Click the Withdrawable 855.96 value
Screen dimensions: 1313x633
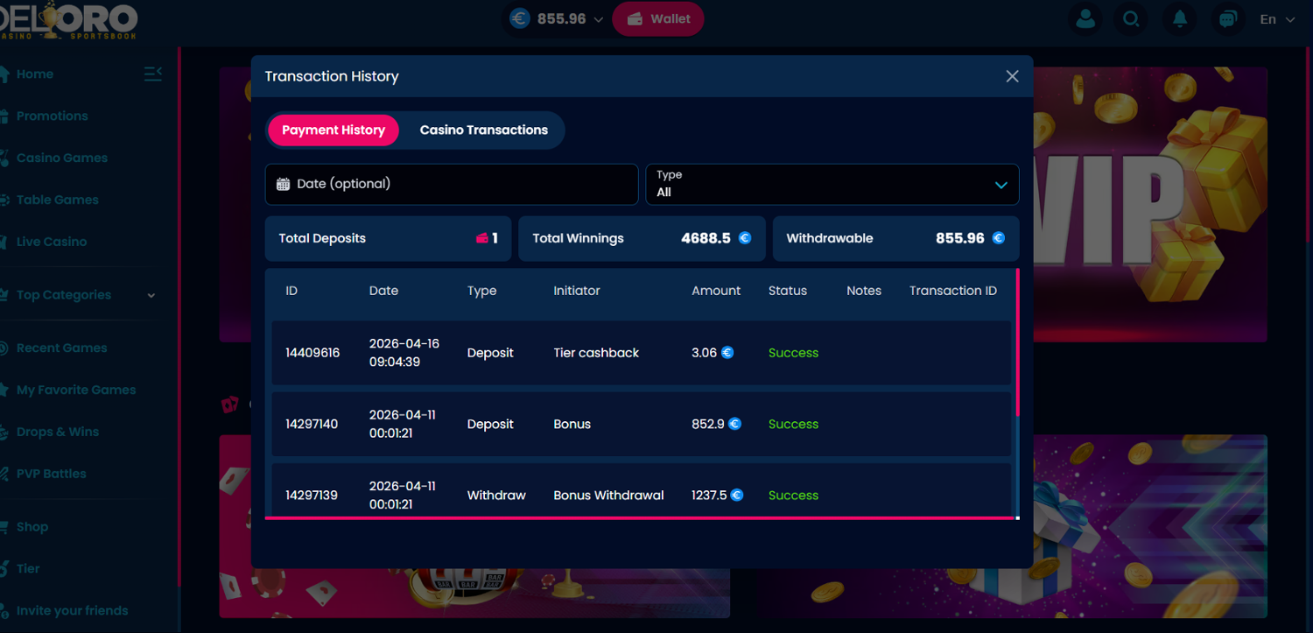point(959,238)
